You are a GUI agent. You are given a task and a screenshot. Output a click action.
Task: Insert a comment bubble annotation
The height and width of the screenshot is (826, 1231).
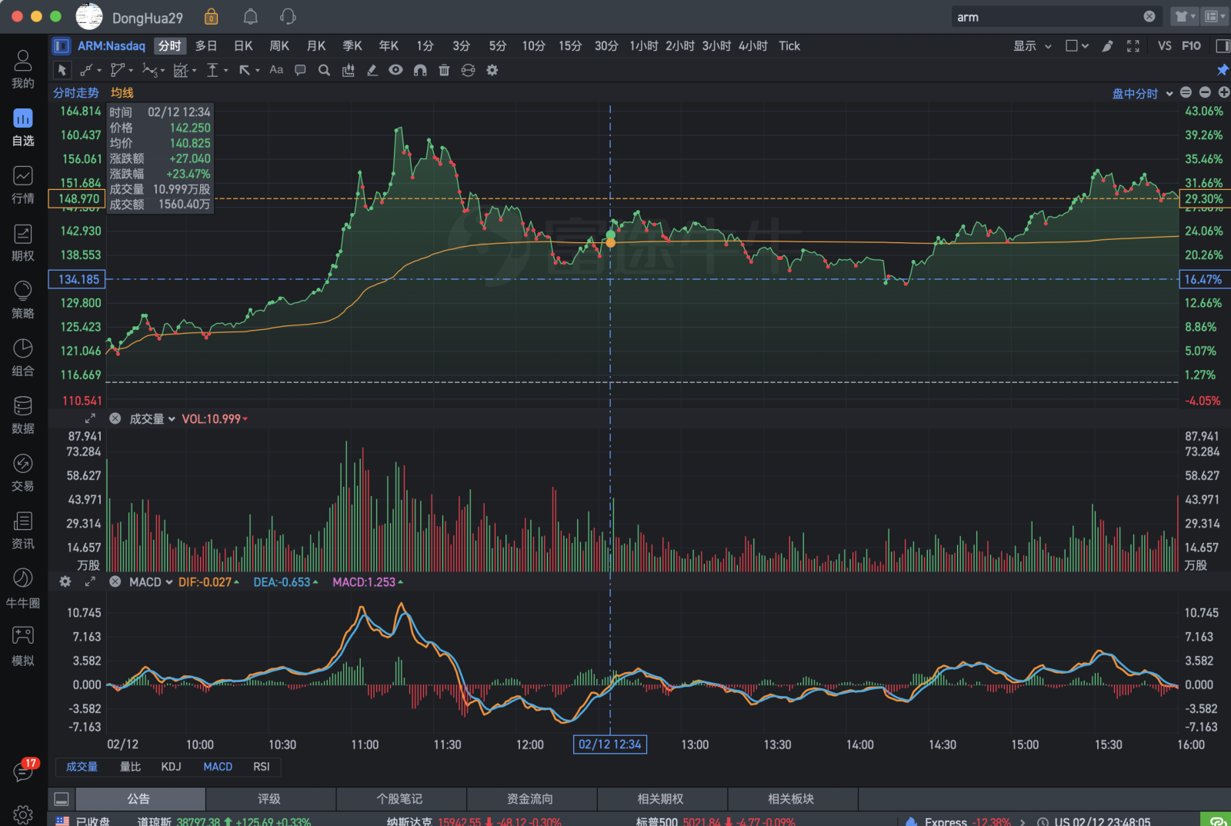point(300,70)
